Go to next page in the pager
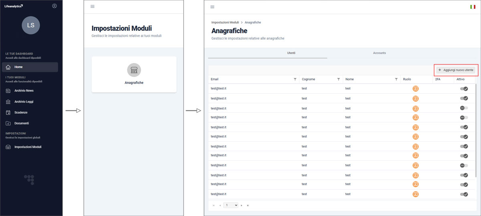Viewport: 481px width, 216px height. coord(242,205)
